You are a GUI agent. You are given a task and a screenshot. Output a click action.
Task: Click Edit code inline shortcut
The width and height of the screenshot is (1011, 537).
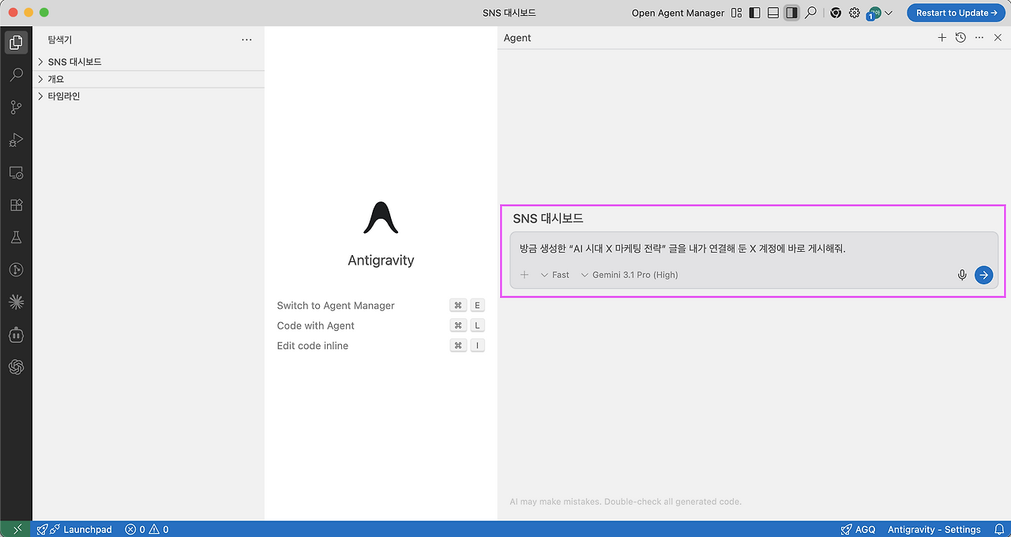click(x=381, y=346)
